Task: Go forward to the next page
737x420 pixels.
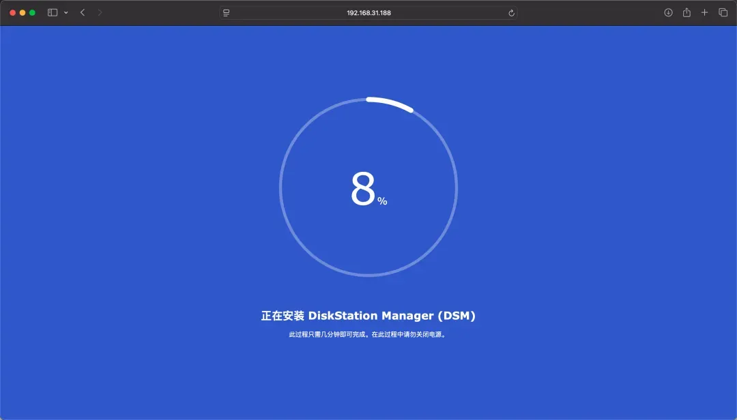Action: [100, 13]
